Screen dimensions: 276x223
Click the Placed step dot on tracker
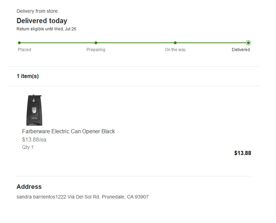(x=19, y=43)
